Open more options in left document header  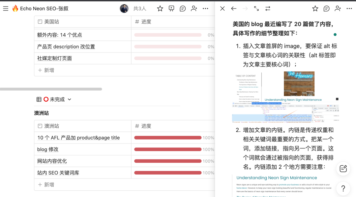[x=205, y=9]
